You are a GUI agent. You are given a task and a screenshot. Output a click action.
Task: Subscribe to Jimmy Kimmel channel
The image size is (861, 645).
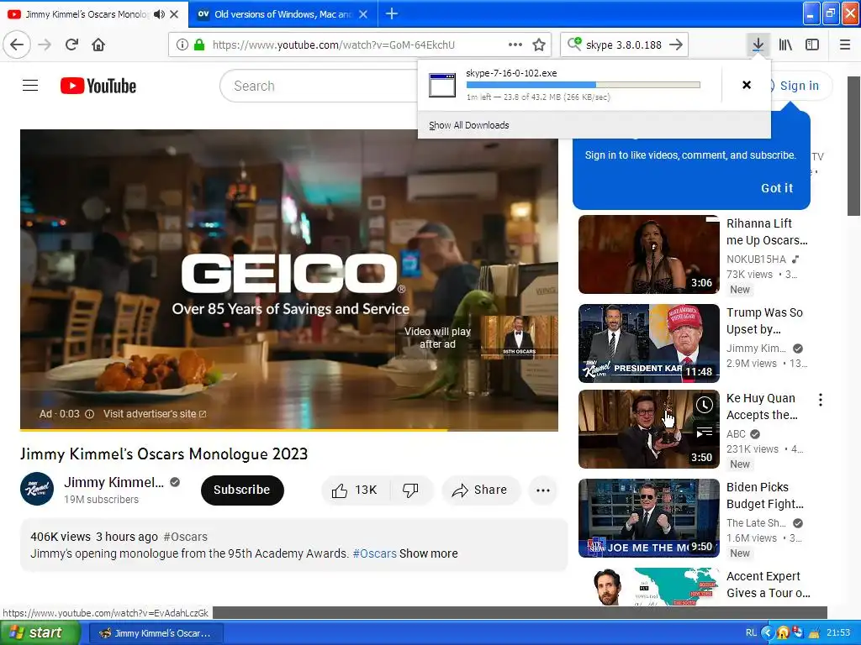[242, 490]
